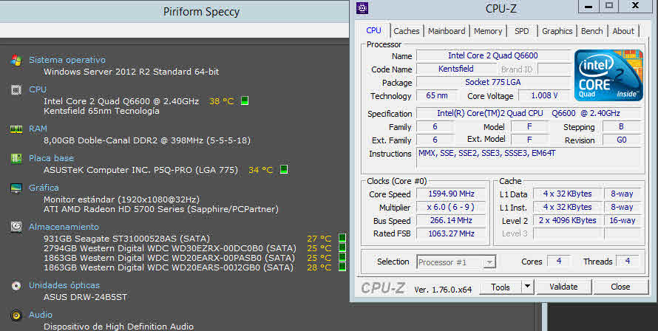Click the Technology field 65 nm
This screenshot has height=331, width=658.
(x=436, y=95)
